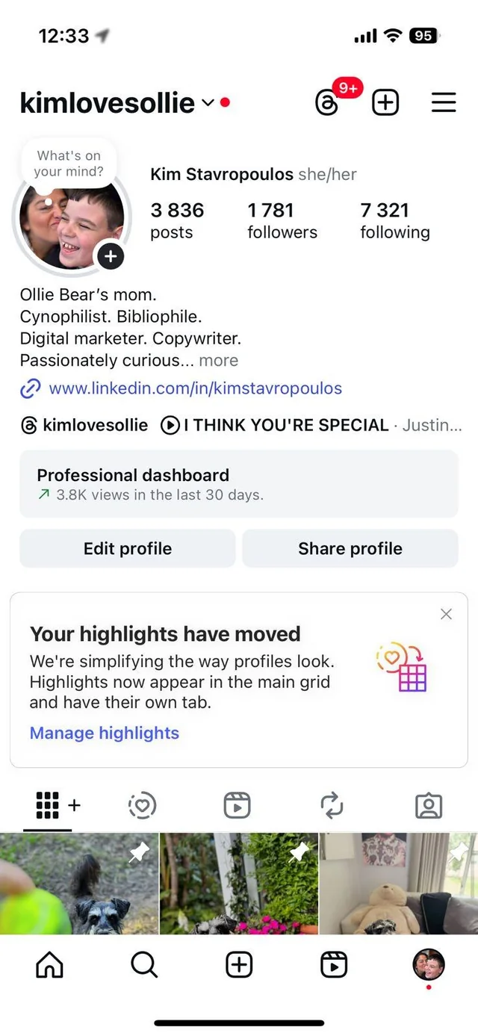Open the hamburger menu
The height and width of the screenshot is (1036, 478).
[x=444, y=103]
